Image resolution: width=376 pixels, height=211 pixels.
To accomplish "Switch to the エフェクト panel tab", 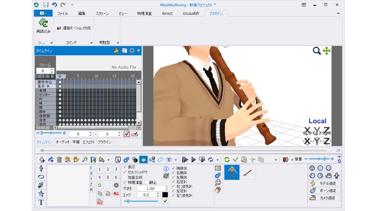I will click(x=89, y=142).
